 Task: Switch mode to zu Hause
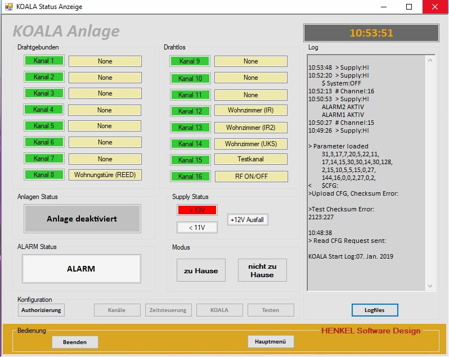pos(201,270)
